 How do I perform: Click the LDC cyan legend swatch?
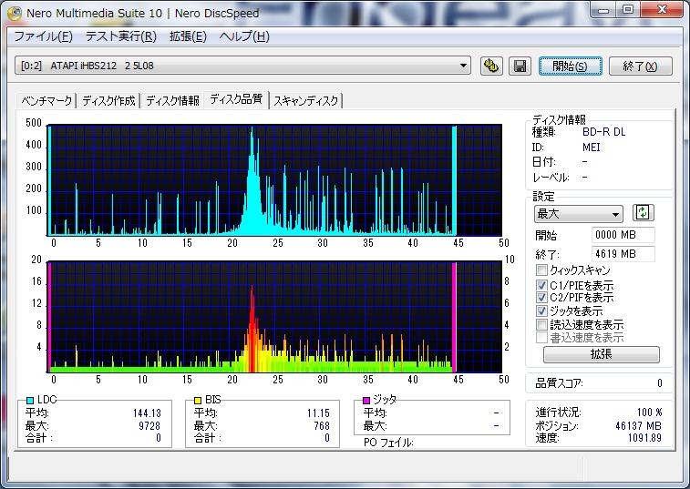click(x=30, y=400)
